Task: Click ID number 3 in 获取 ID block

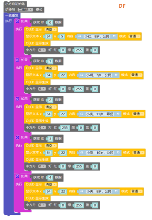Action: (50, 139)
